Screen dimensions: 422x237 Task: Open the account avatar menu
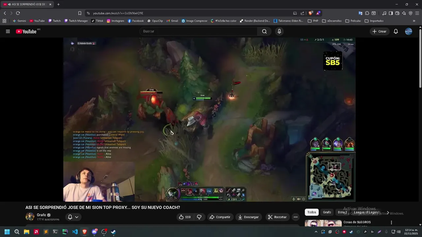[x=408, y=31]
